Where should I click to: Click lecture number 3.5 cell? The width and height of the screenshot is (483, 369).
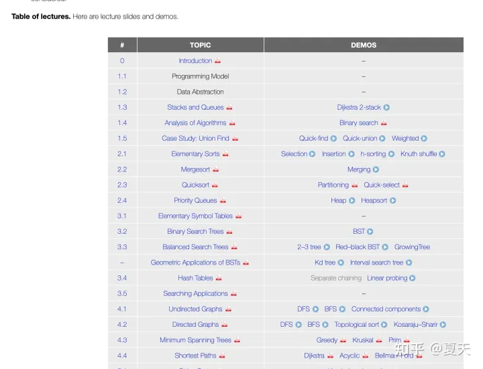click(x=122, y=293)
